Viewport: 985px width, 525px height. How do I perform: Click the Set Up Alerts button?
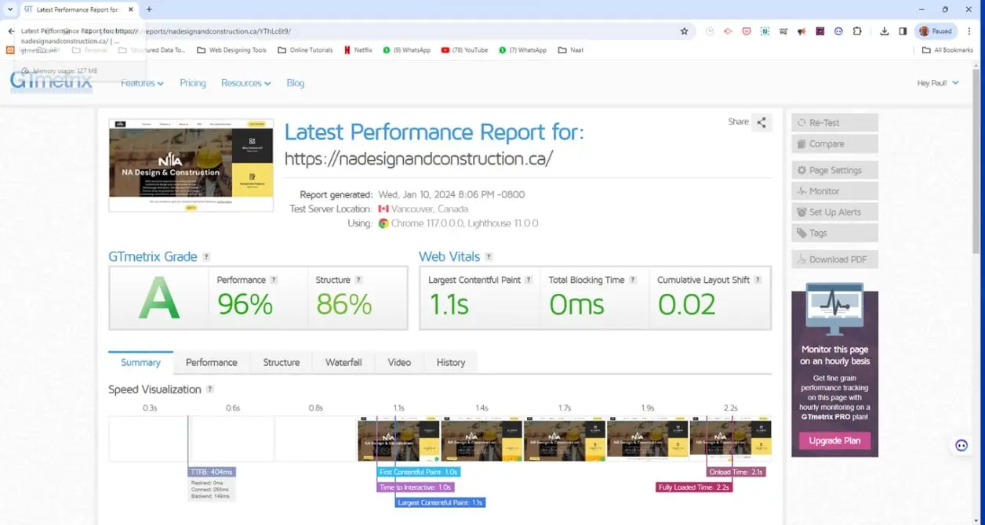pos(834,212)
